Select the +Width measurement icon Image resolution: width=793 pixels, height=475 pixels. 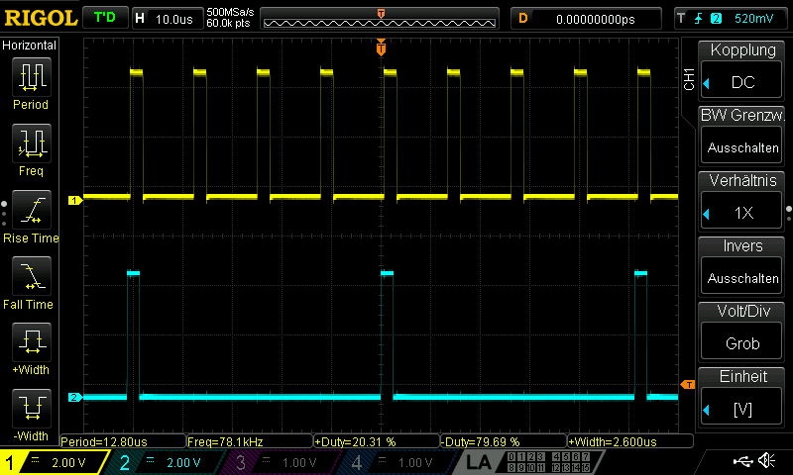tap(32, 342)
